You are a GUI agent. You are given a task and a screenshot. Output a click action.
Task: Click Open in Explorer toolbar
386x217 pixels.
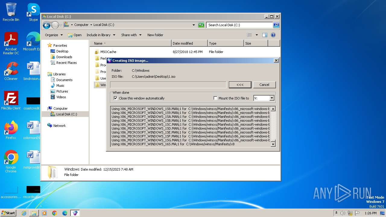point(75,35)
